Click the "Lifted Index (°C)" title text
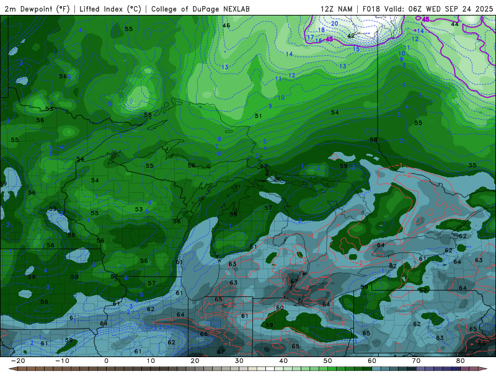 (x=110, y=9)
